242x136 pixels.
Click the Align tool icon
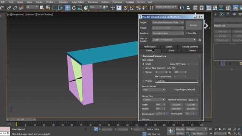188,8
